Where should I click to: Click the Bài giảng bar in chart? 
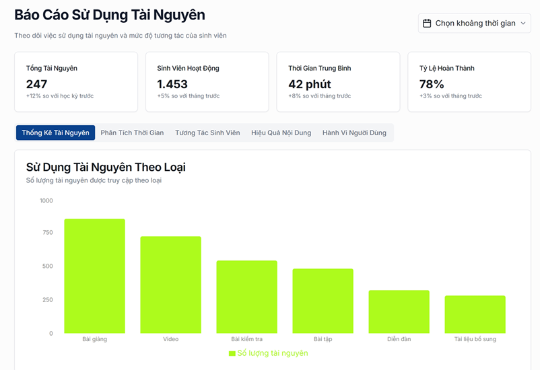pyautogui.click(x=95, y=276)
